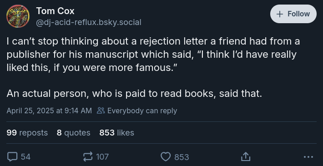The height and width of the screenshot is (166, 323).
Task: Click the 107 repost count
Action: tap(102, 157)
